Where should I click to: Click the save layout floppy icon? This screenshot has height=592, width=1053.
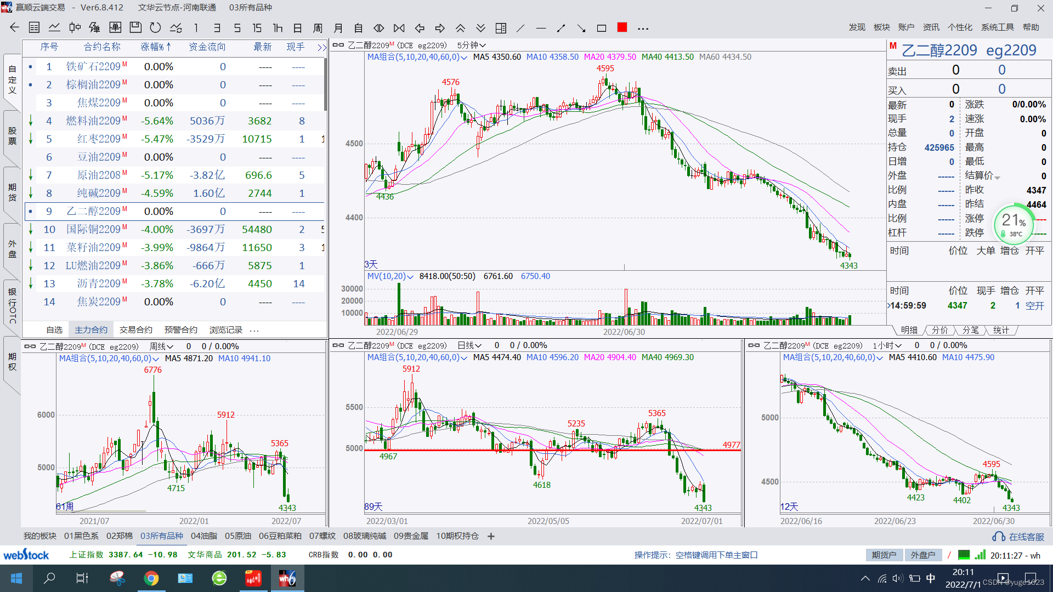point(135,27)
